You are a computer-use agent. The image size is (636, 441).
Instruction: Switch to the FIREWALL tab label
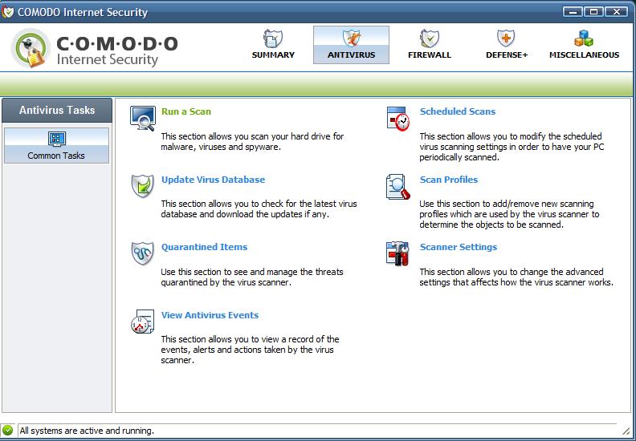[x=430, y=55]
